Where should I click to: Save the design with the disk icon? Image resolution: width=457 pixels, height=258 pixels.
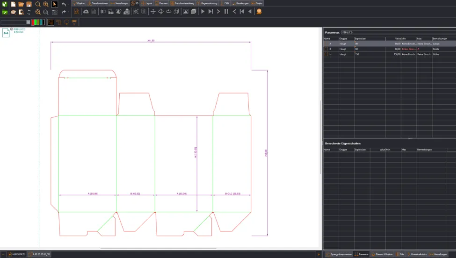click(29, 4)
